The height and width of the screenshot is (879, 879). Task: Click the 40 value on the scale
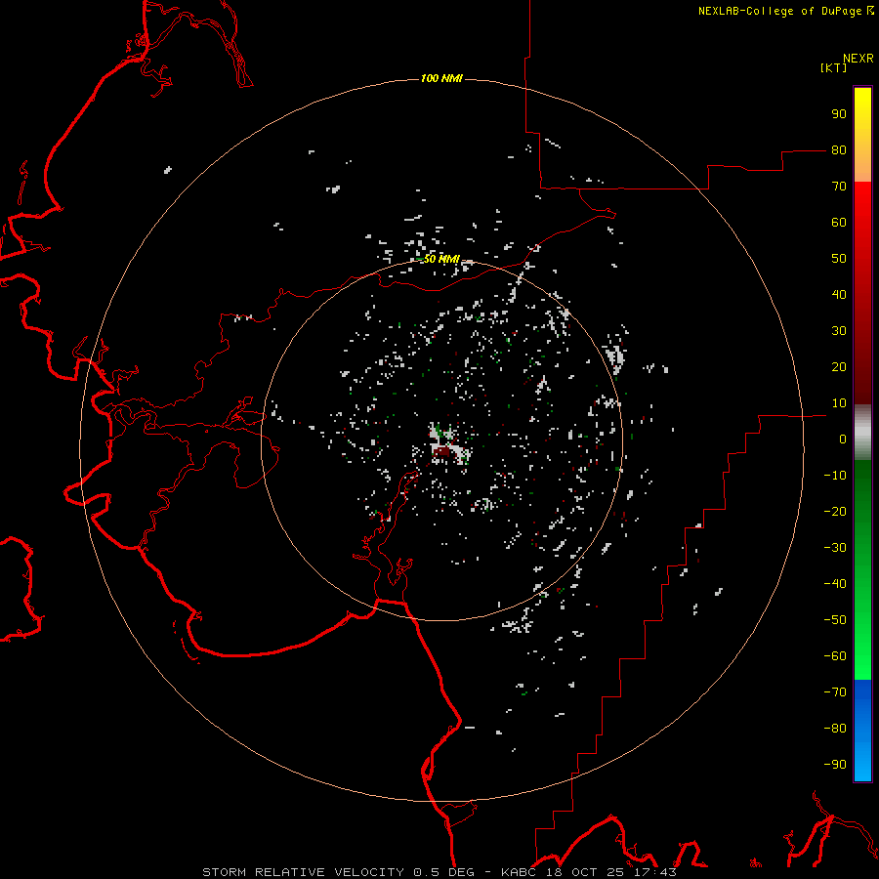tap(839, 294)
